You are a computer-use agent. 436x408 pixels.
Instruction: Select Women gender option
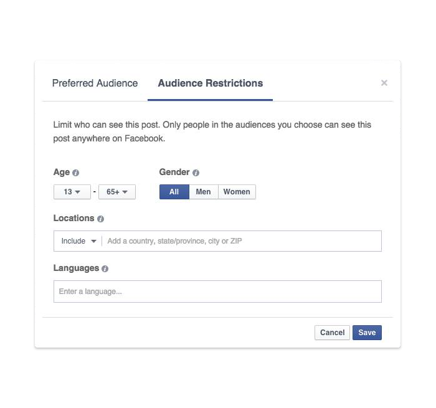point(237,192)
